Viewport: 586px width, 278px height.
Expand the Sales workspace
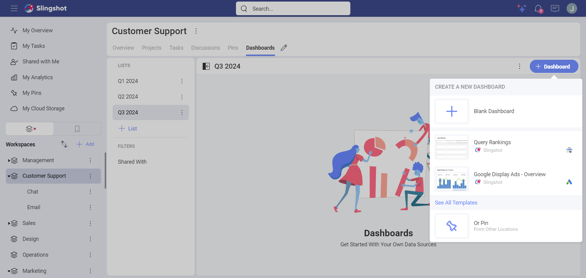point(9,223)
